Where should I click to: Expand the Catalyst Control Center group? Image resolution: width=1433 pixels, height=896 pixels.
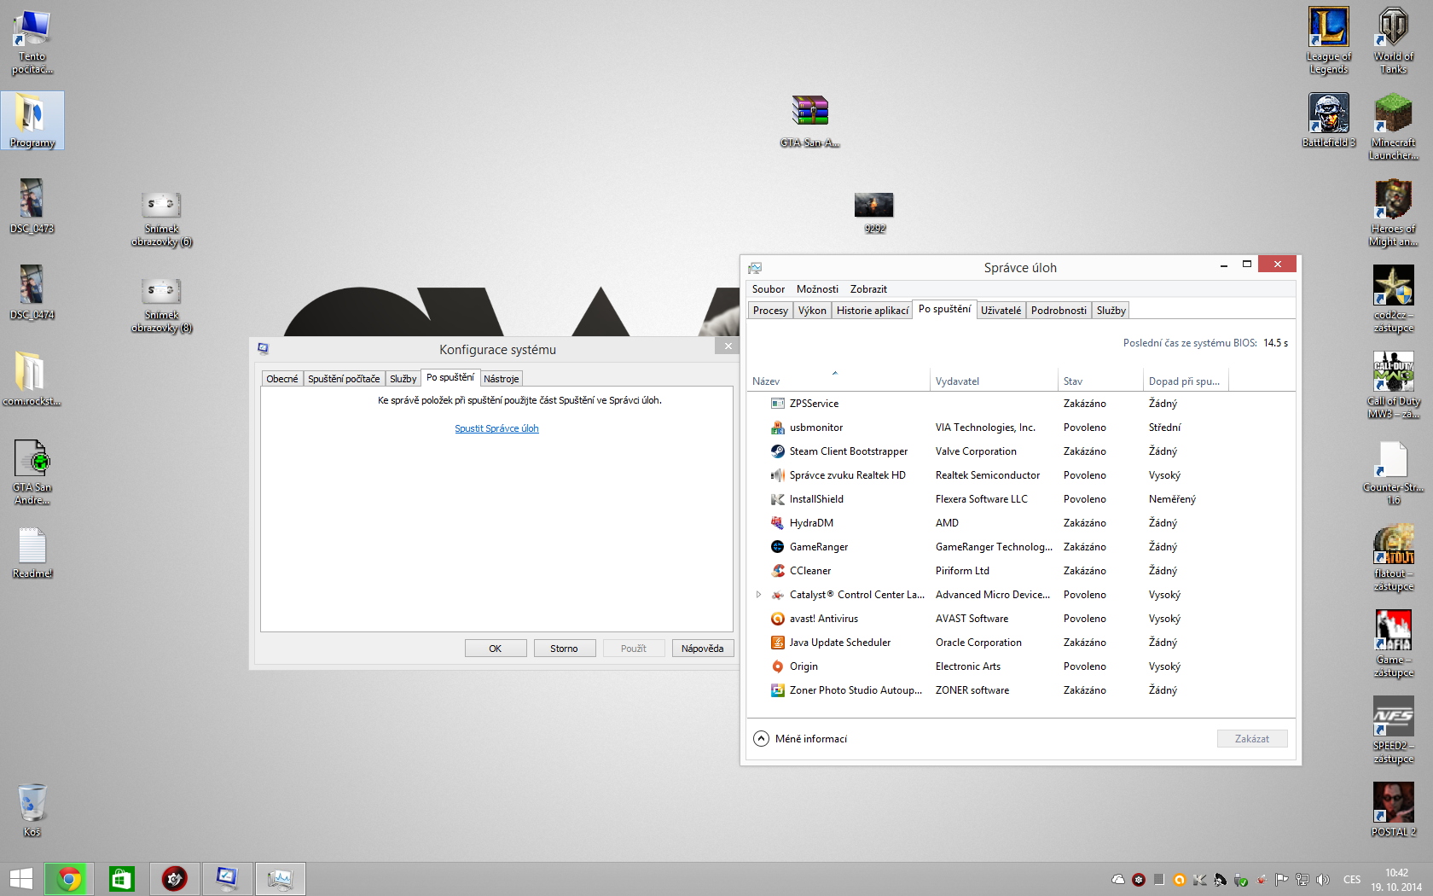click(758, 595)
